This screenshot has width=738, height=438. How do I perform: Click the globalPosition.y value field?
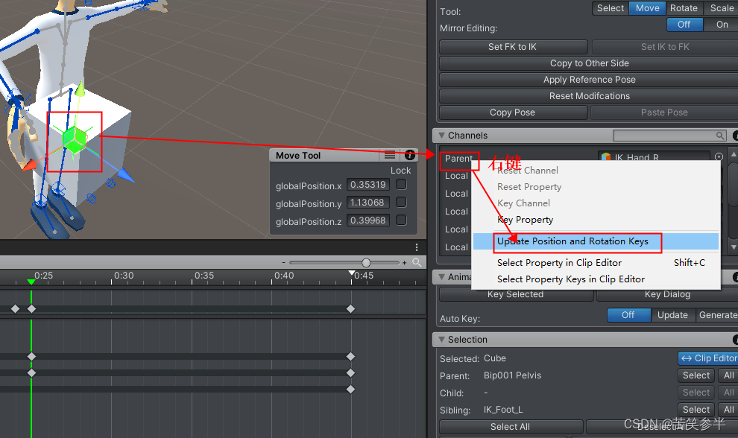coord(368,203)
